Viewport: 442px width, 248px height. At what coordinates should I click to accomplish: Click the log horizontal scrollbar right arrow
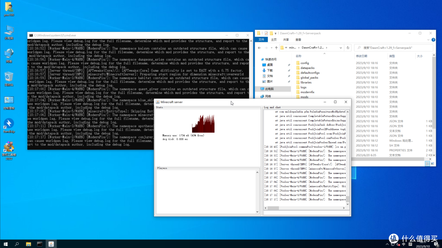[344, 208]
